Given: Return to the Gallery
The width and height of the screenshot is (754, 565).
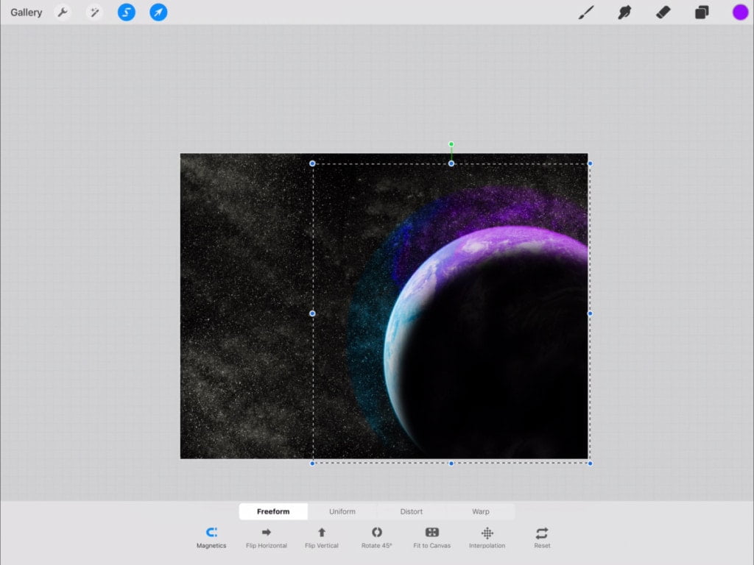Looking at the screenshot, I should point(27,13).
